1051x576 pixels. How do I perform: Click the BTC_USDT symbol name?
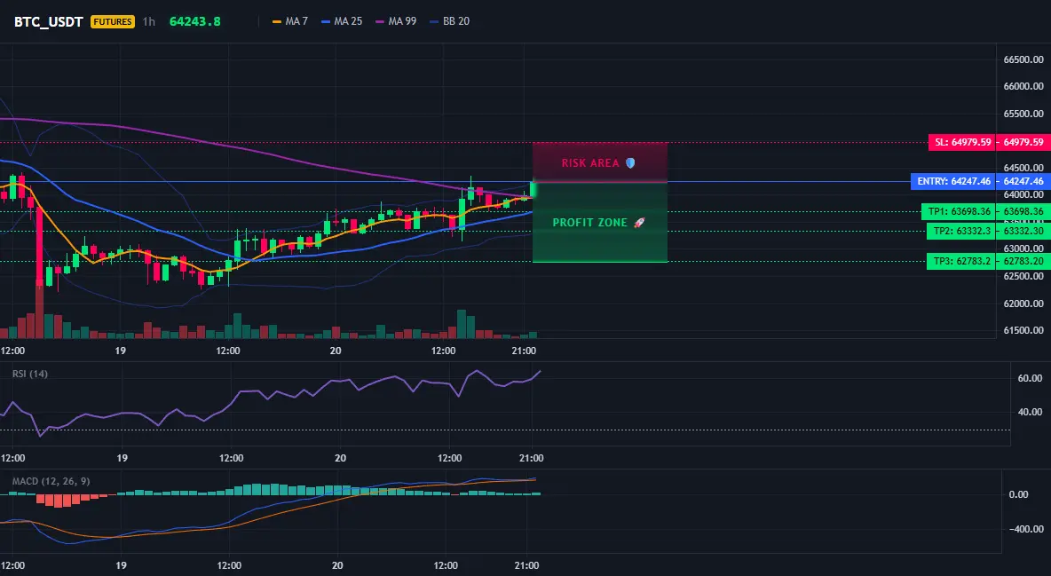click(48, 21)
